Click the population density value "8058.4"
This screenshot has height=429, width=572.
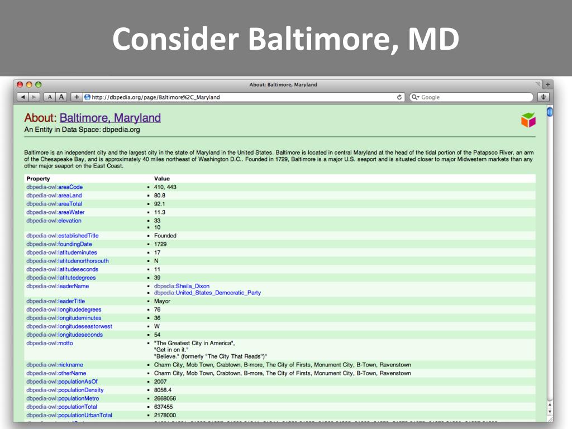coord(163,390)
